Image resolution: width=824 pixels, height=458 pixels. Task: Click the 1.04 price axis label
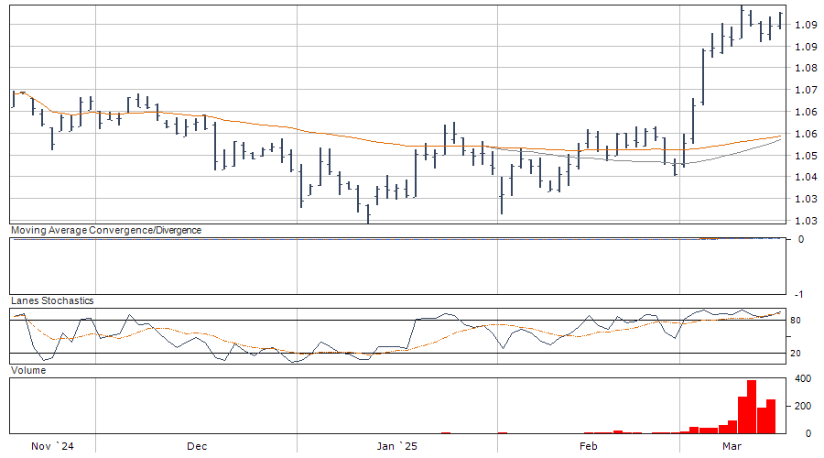[x=806, y=177]
